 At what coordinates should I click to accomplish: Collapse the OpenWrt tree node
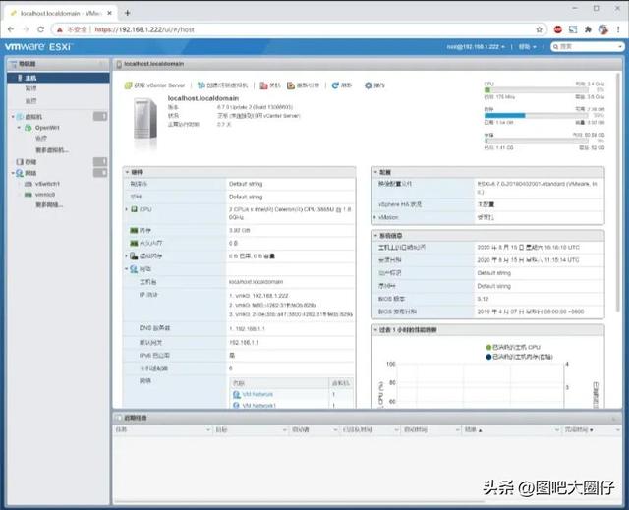19,128
